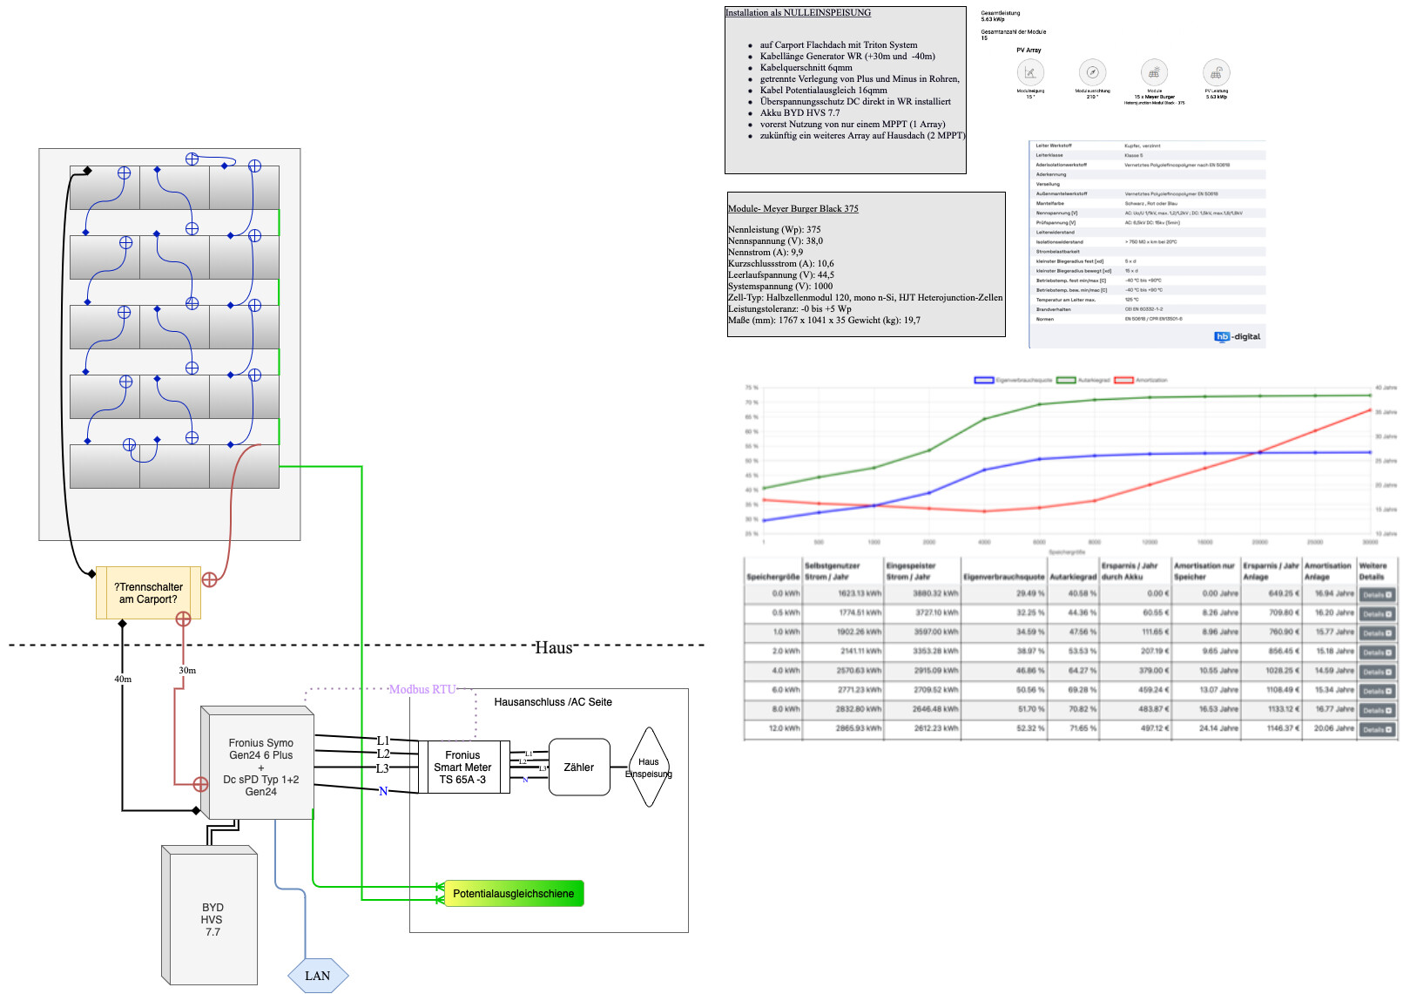The height and width of the screenshot is (994, 1403).
Task: Toggle Autarkiegrad legend swatch in chart
Action: click(1066, 380)
